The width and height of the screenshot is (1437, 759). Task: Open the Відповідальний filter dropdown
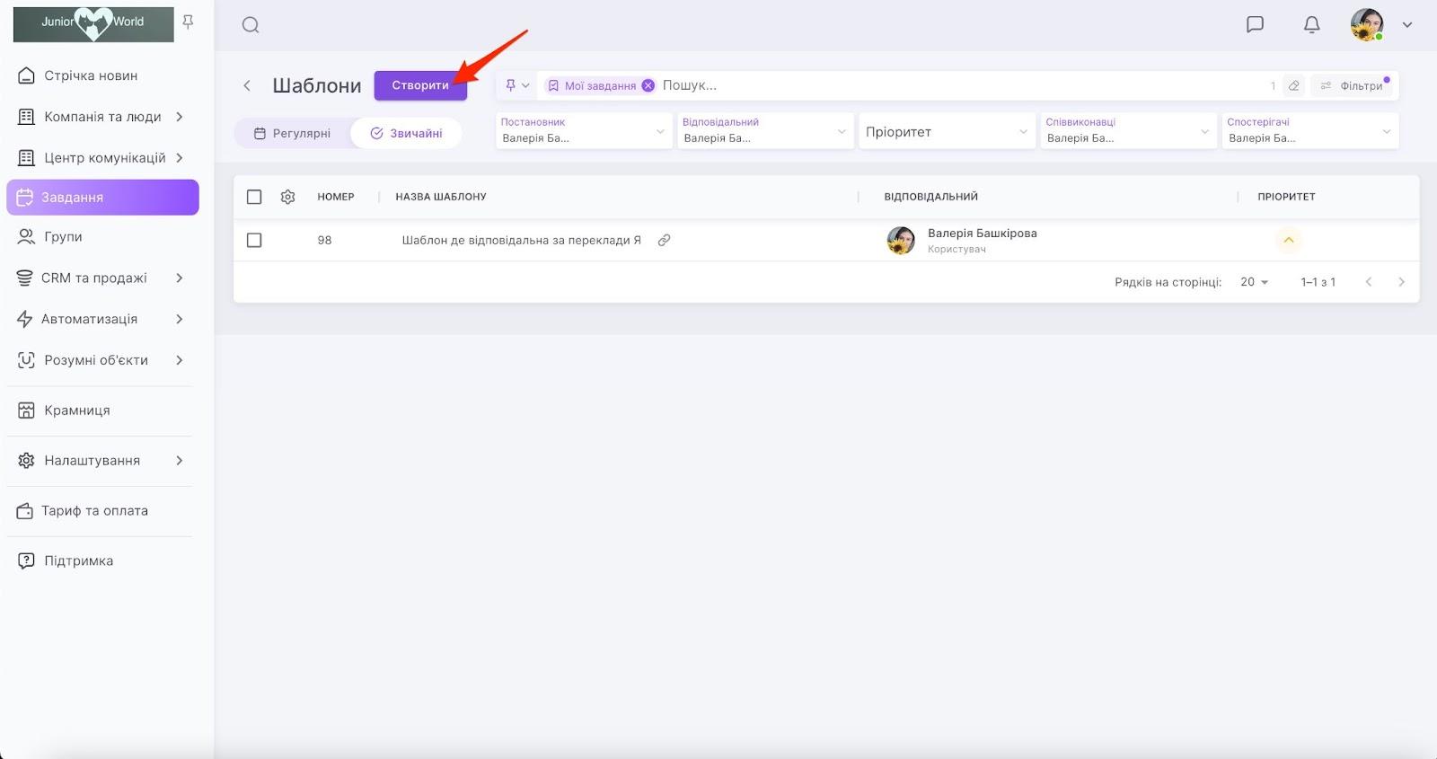coord(765,131)
